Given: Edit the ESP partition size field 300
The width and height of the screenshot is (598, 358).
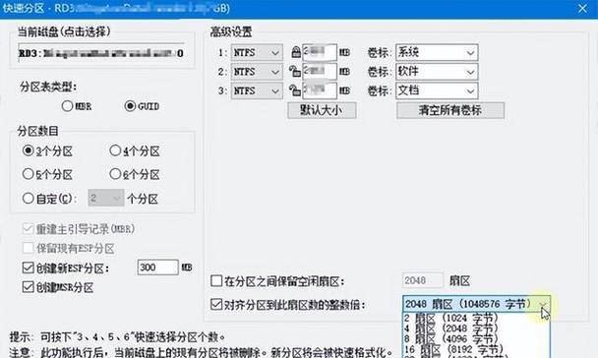Looking at the screenshot, I should [x=157, y=268].
